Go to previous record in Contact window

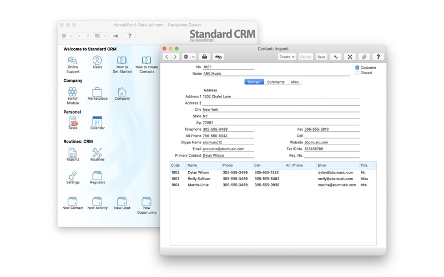(167, 57)
